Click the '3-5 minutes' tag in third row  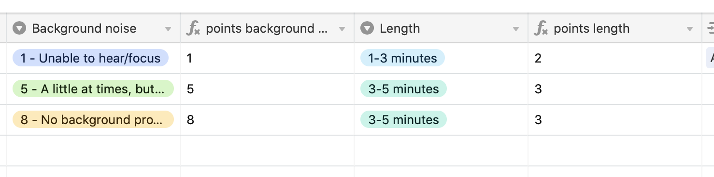coord(403,120)
